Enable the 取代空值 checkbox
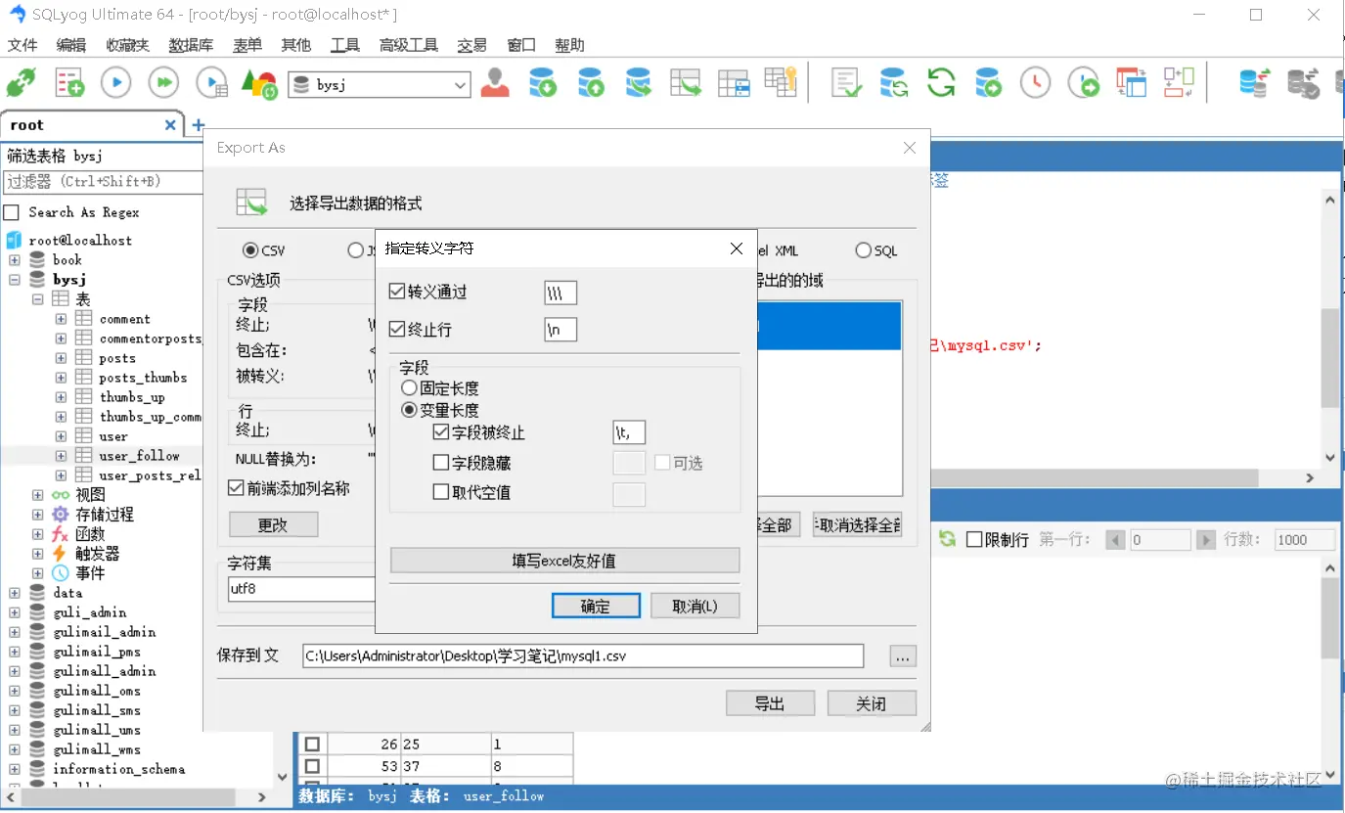 pos(440,492)
